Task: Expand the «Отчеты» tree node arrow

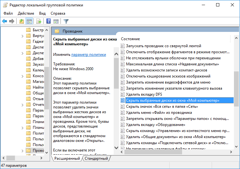Action: (x=22, y=105)
